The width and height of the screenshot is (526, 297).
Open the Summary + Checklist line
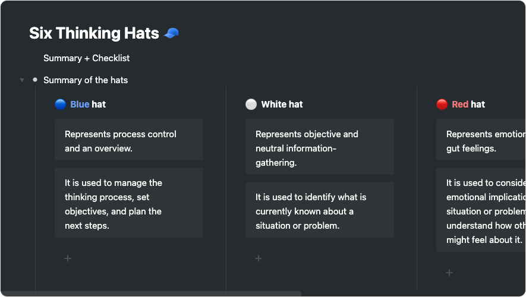pos(86,58)
